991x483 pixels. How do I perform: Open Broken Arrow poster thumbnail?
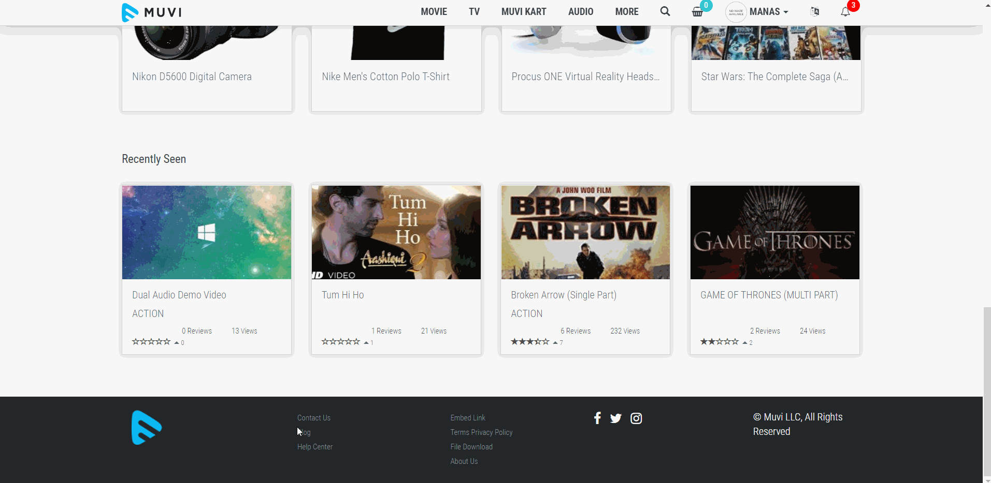pyautogui.click(x=586, y=232)
